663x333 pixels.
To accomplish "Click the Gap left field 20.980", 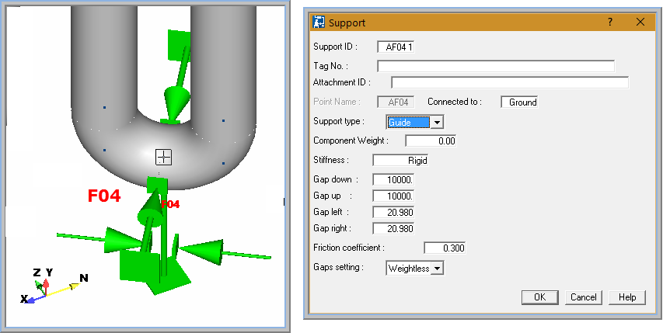I will [393, 212].
